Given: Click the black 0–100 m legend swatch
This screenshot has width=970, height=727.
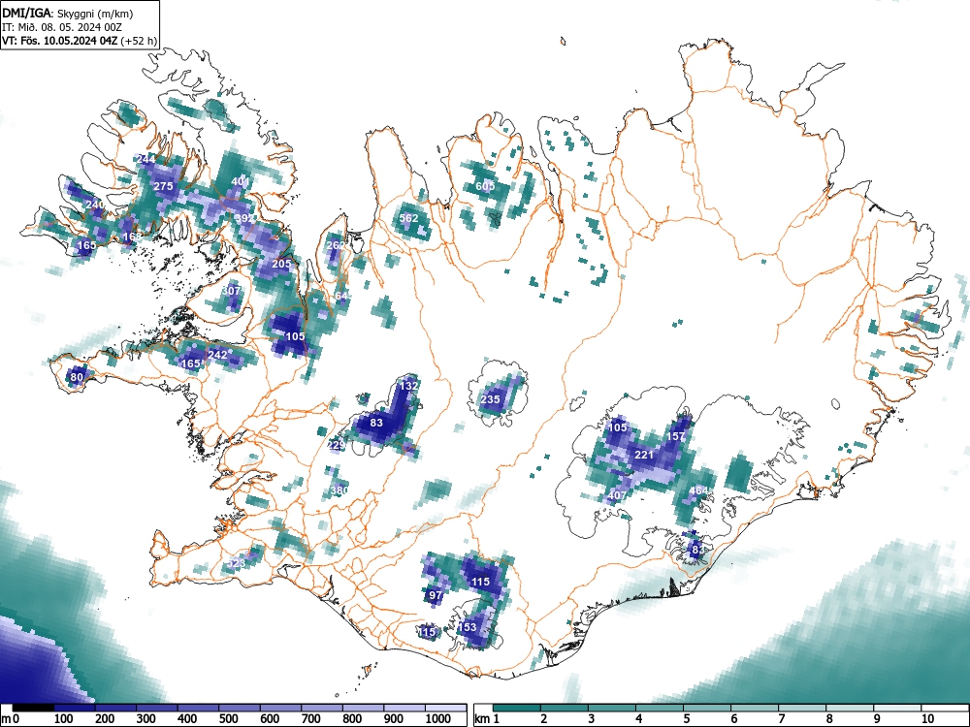Looking at the screenshot, I should [x=33, y=708].
